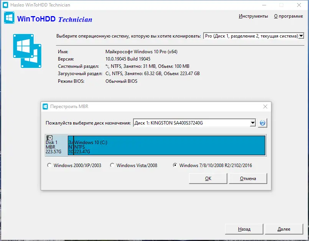
Task: Click the refresh disk list icon
Action: coord(263,123)
